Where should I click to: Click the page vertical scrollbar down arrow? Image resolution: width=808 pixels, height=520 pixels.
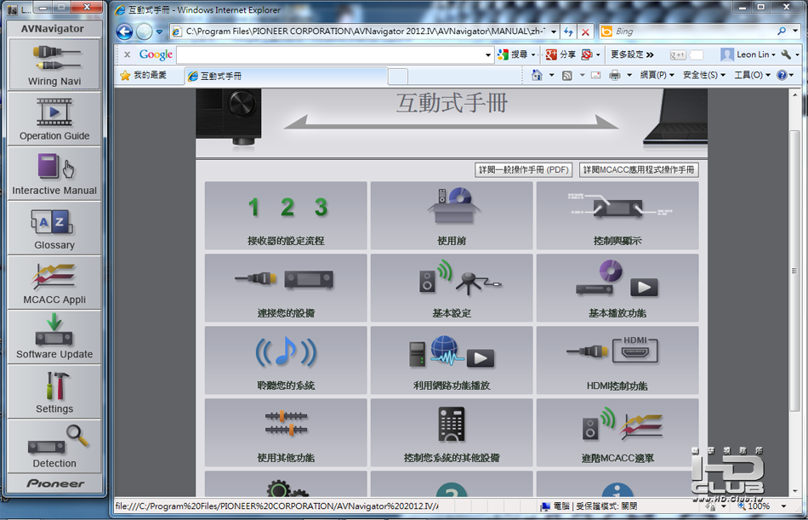tap(795, 492)
